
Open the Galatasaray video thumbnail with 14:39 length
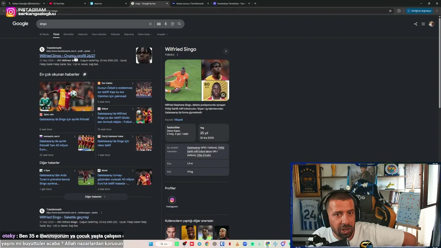click(x=66, y=96)
